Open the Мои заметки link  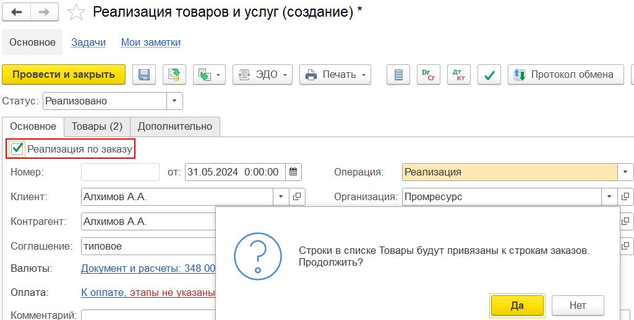click(x=150, y=42)
